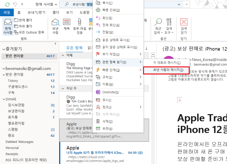Open the 보기 ribbon tab

click(69, 12)
